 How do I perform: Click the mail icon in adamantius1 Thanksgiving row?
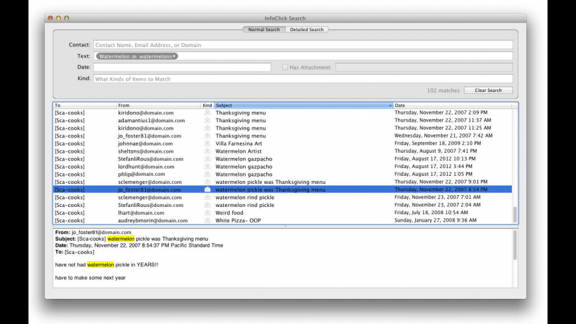tap(207, 120)
